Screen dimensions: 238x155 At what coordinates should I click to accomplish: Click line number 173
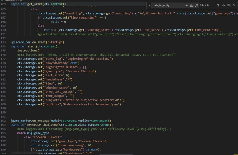coord(3,42)
